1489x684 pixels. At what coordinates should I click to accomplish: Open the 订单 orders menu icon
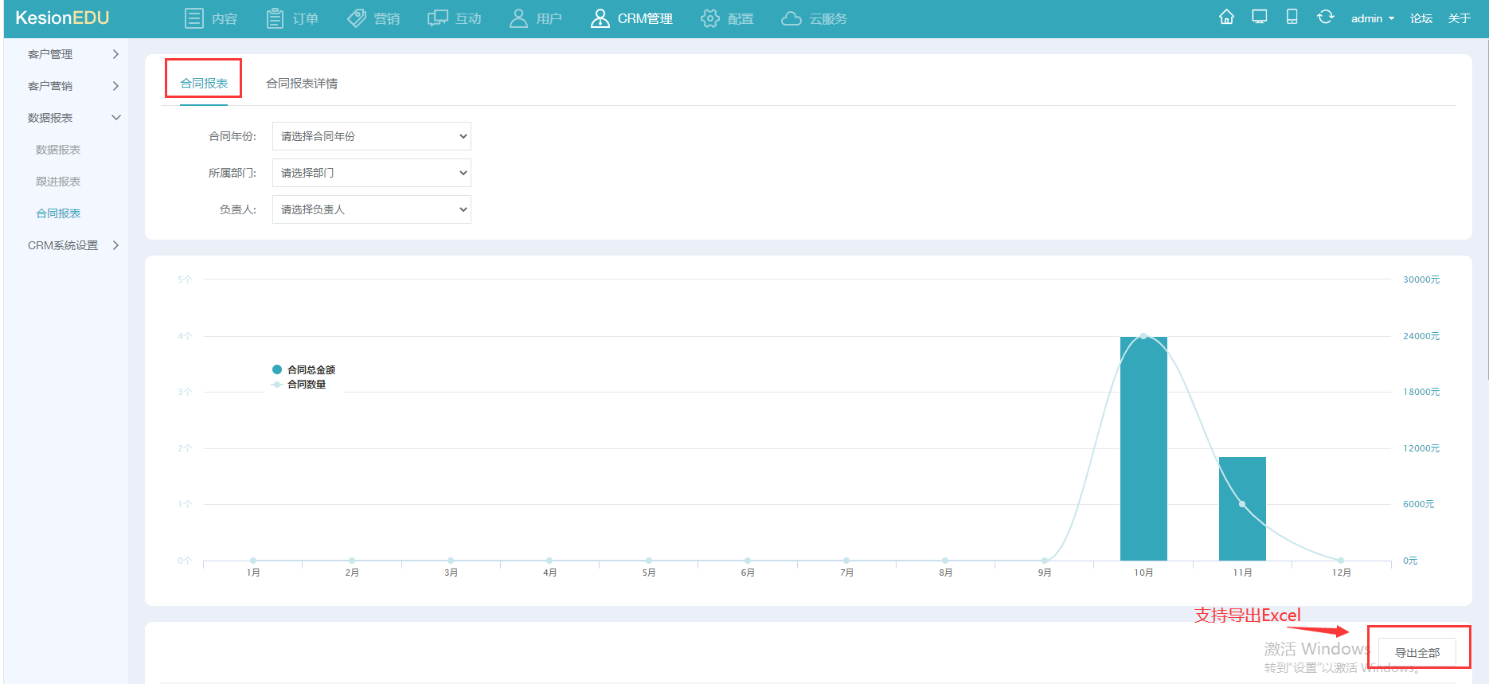coord(275,18)
